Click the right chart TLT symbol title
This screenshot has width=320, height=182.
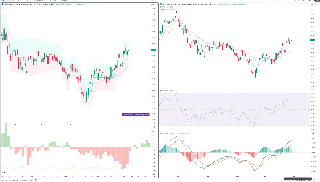click(185, 5)
